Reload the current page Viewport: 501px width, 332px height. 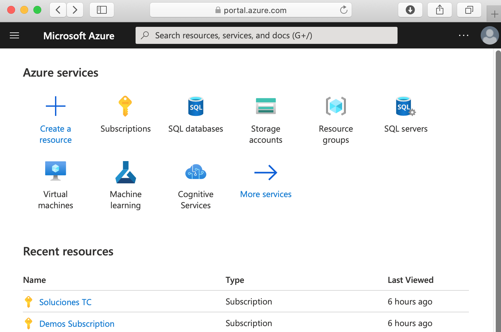pyautogui.click(x=343, y=10)
